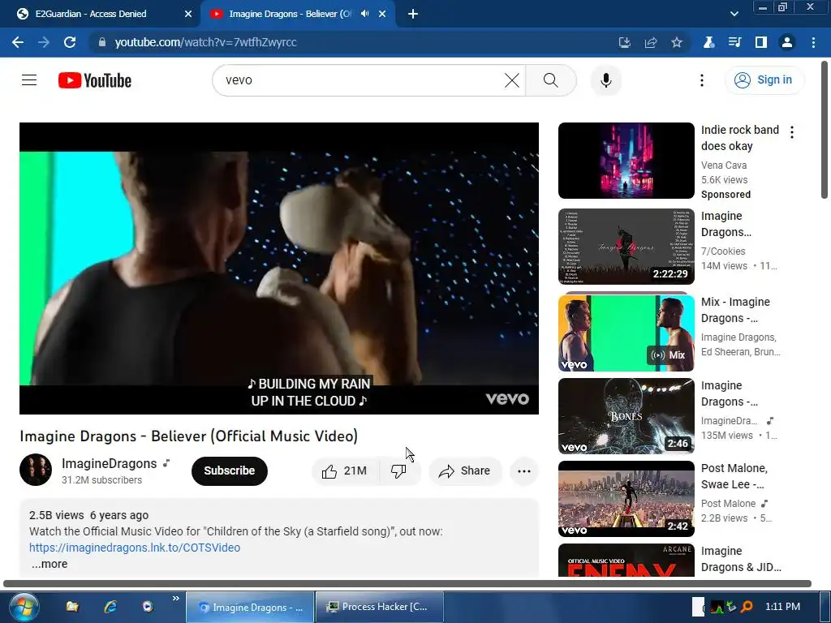
Task: Open Chrome tab search dropdown arrow
Action: 734,14
